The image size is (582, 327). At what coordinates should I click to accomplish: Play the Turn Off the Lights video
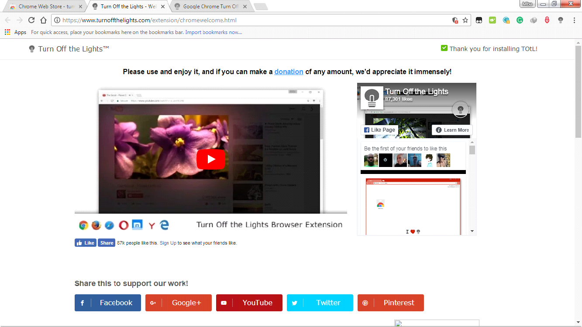point(211,159)
